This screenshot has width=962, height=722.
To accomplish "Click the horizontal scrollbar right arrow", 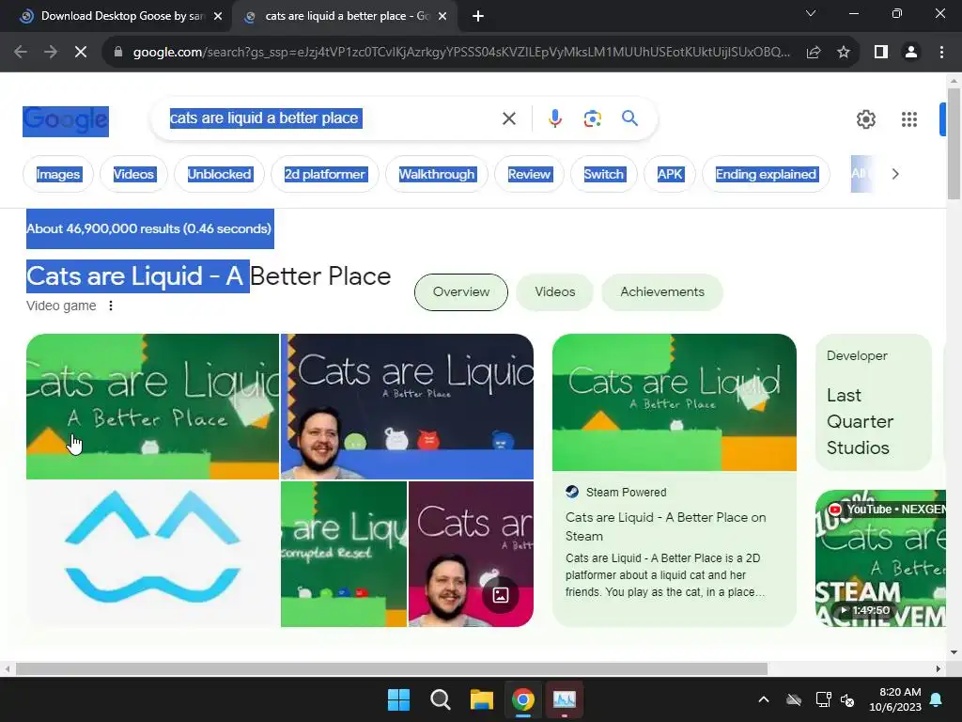I will click(939, 668).
